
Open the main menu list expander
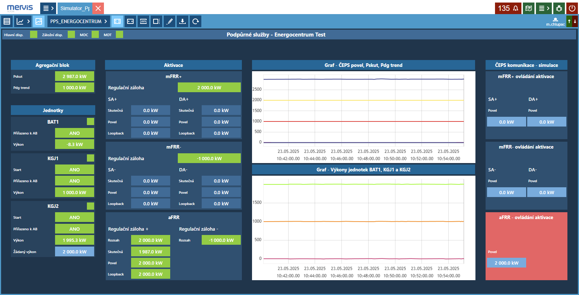pos(48,8)
